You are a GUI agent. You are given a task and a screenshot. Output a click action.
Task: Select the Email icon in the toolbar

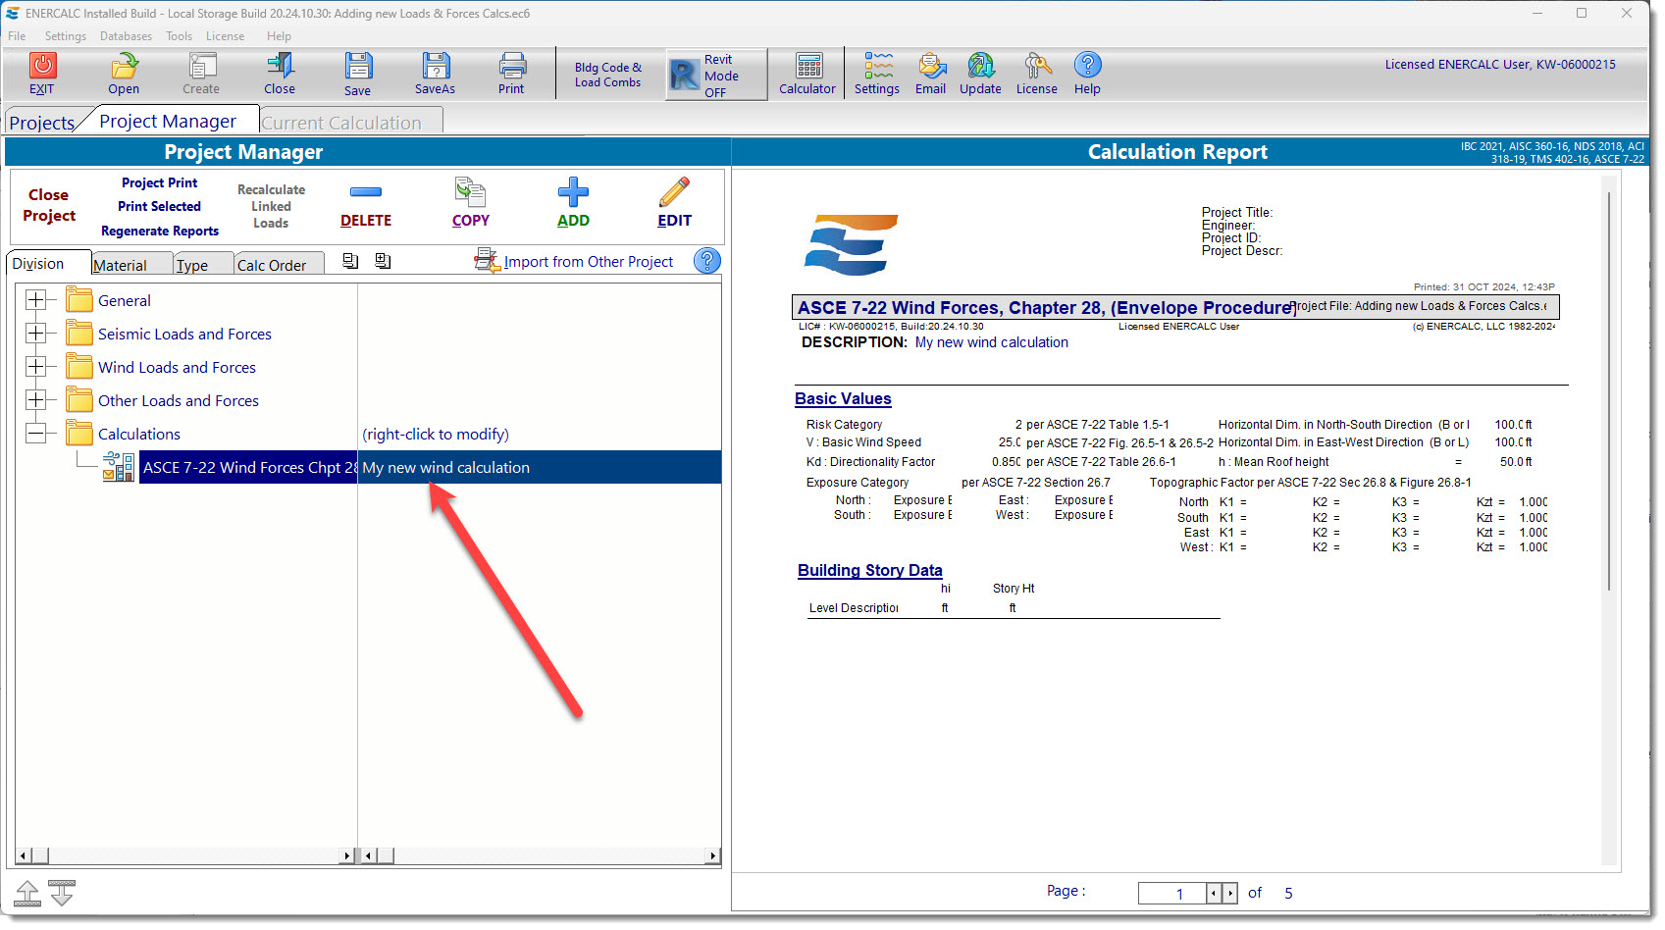coord(929,73)
